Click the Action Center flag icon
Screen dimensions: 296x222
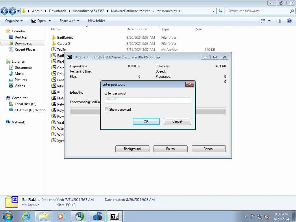coord(253,216)
